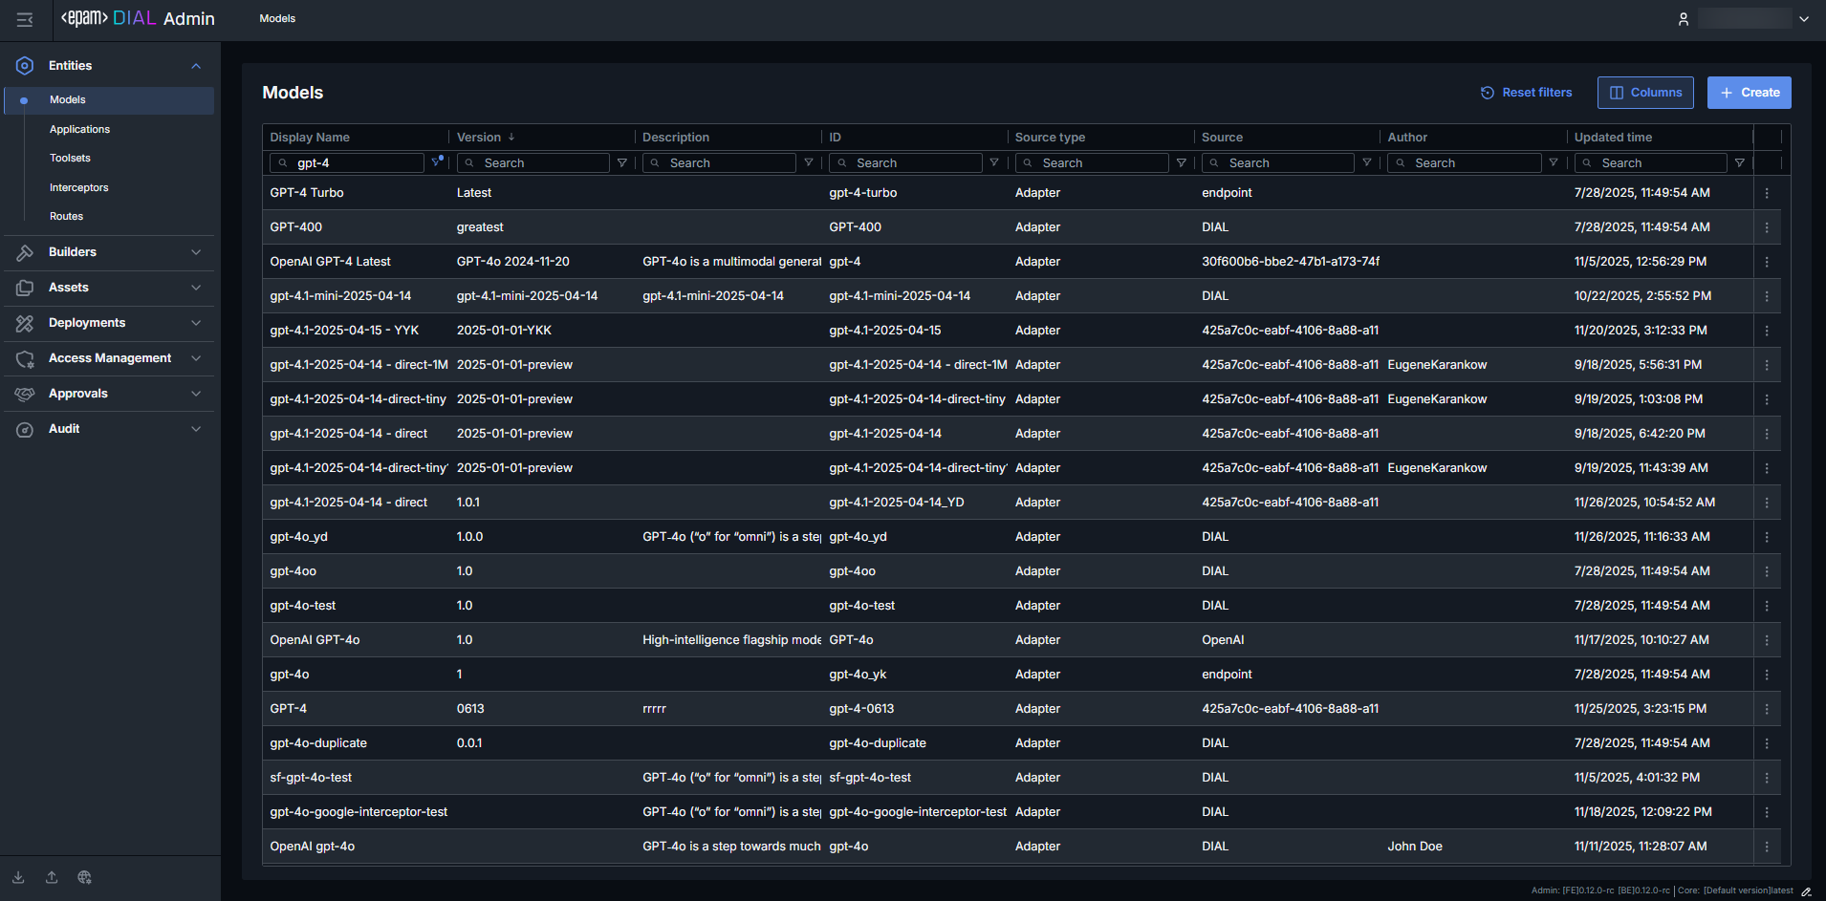The width and height of the screenshot is (1826, 901).
Task: Click the edit pencil icon in status bar
Action: (x=1806, y=891)
